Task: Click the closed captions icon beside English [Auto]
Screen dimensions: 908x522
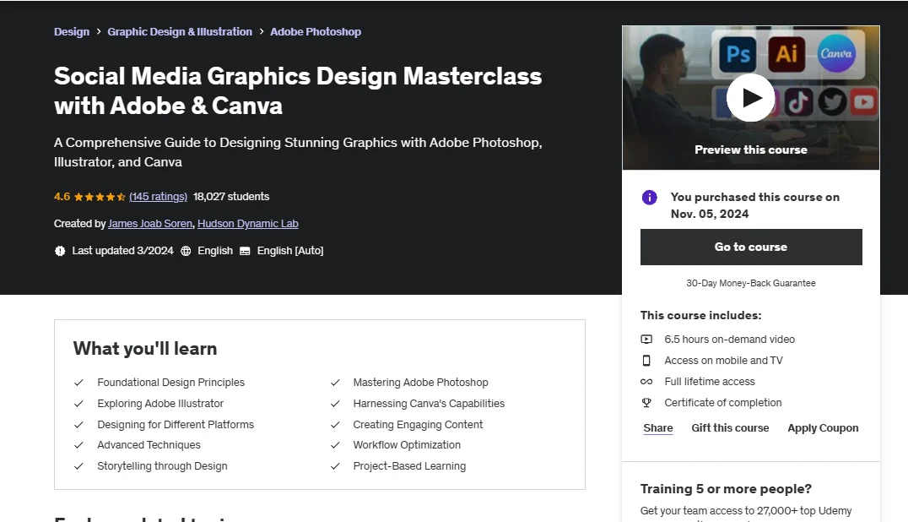Action: pyautogui.click(x=245, y=251)
